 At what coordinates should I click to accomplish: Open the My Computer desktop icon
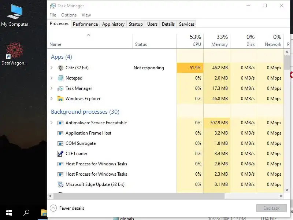click(15, 12)
